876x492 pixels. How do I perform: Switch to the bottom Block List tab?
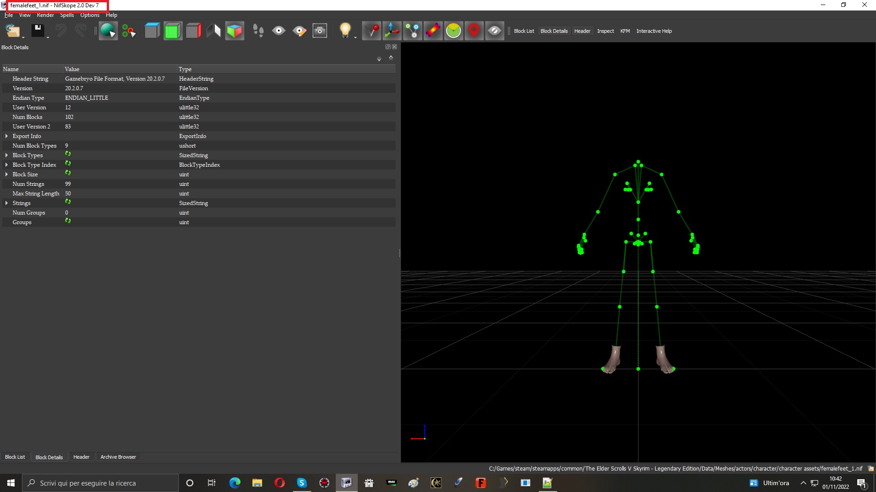(15, 457)
